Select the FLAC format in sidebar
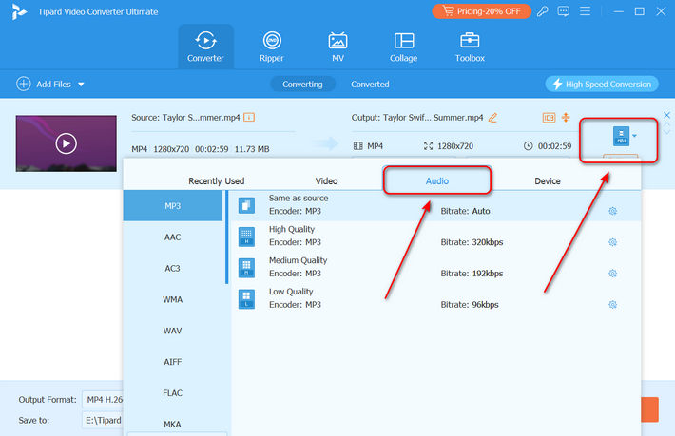This screenshot has width=675, height=436. click(172, 393)
